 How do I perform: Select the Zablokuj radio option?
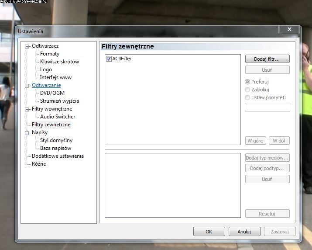tap(247, 90)
